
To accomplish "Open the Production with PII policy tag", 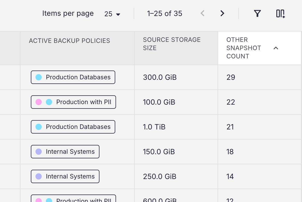I will pyautogui.click(x=73, y=102).
